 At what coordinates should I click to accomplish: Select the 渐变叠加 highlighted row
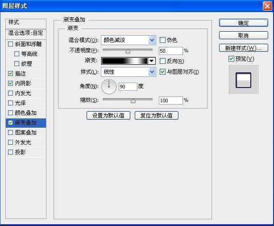click(26, 123)
